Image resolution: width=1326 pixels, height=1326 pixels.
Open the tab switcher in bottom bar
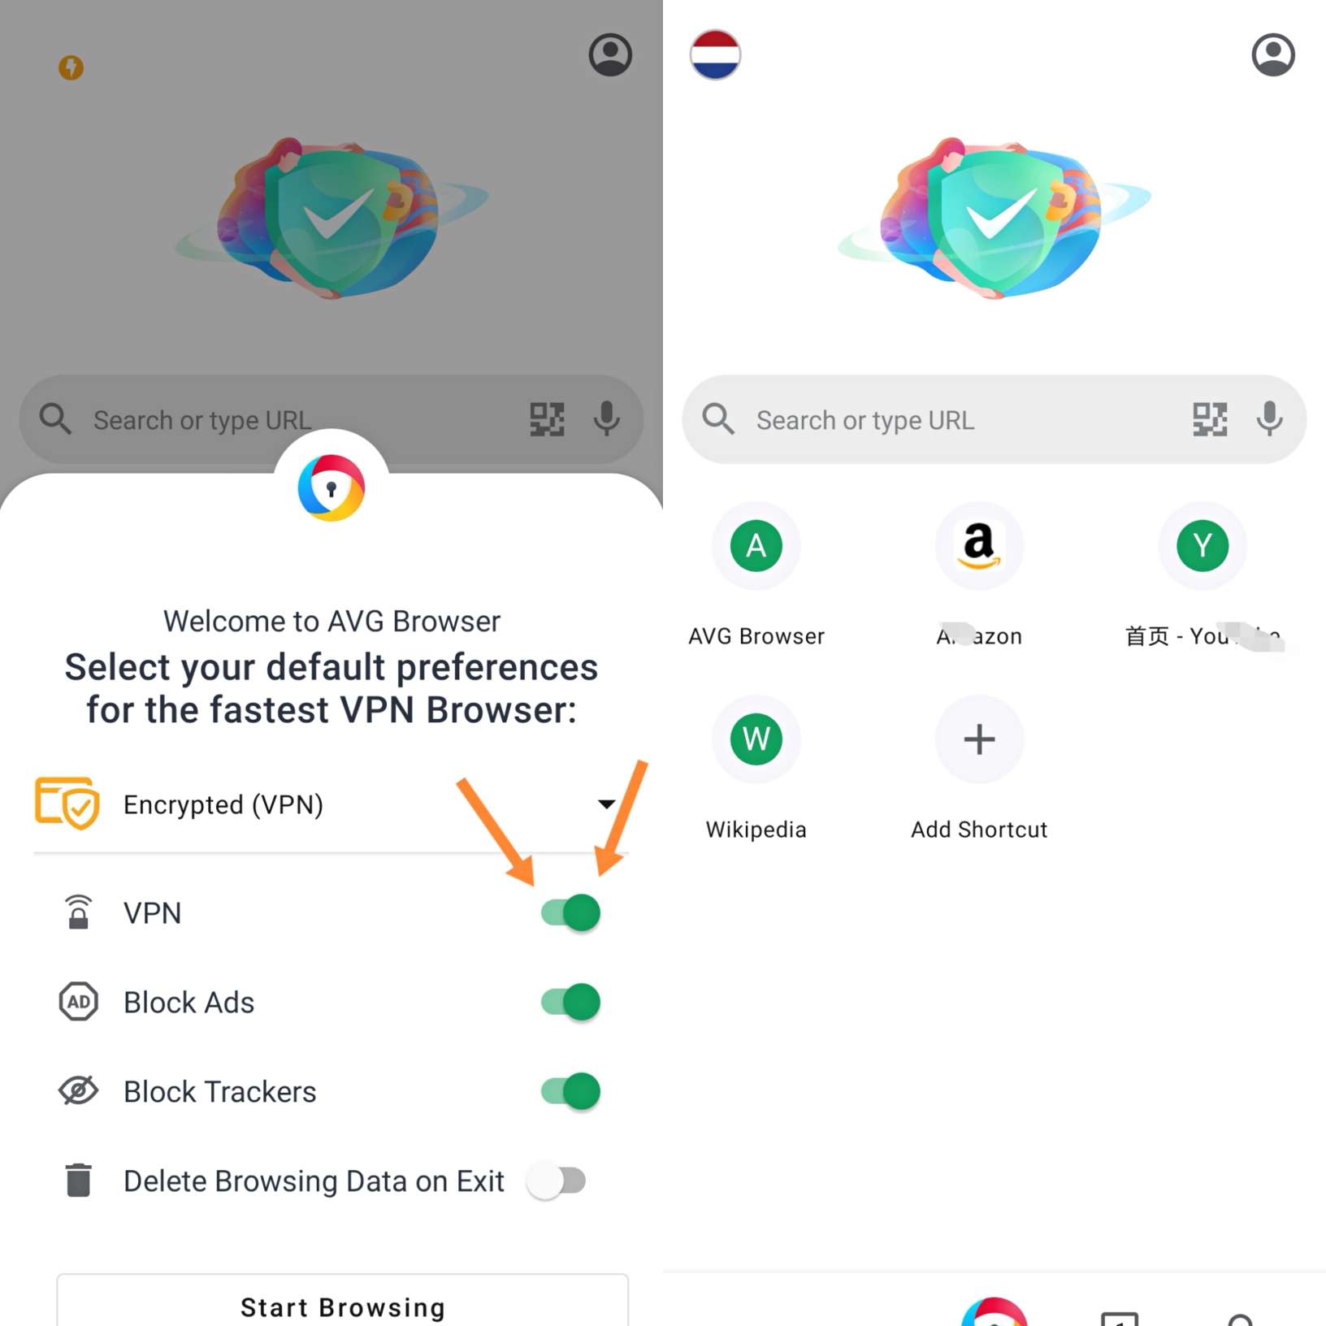1120,1318
